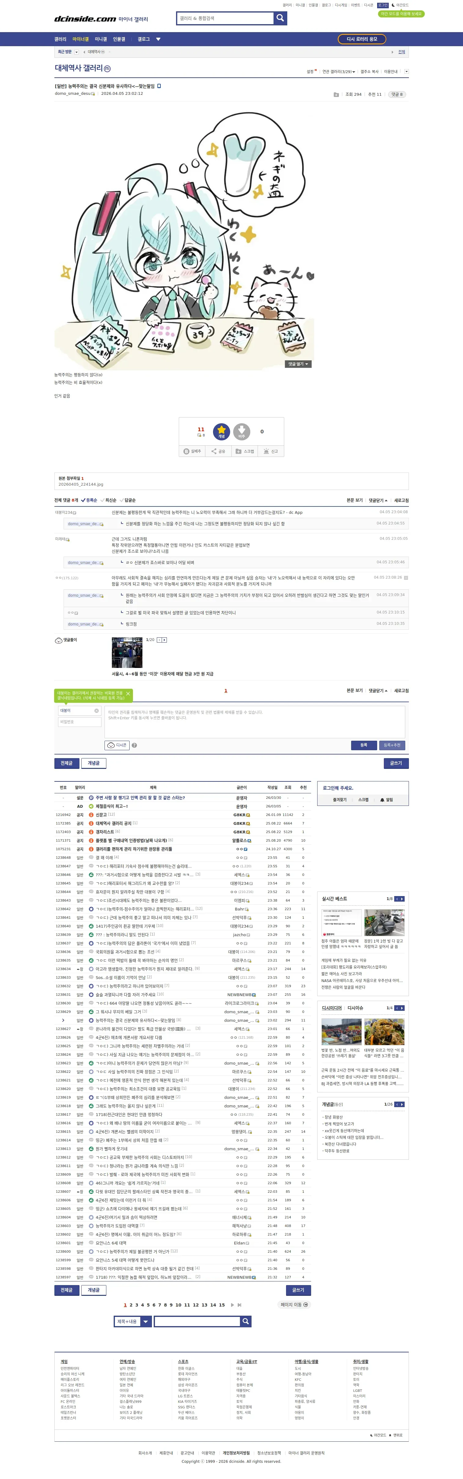Expand 댓글 열기 on the image
The height and width of the screenshot is (1479, 463).
coord(298,364)
